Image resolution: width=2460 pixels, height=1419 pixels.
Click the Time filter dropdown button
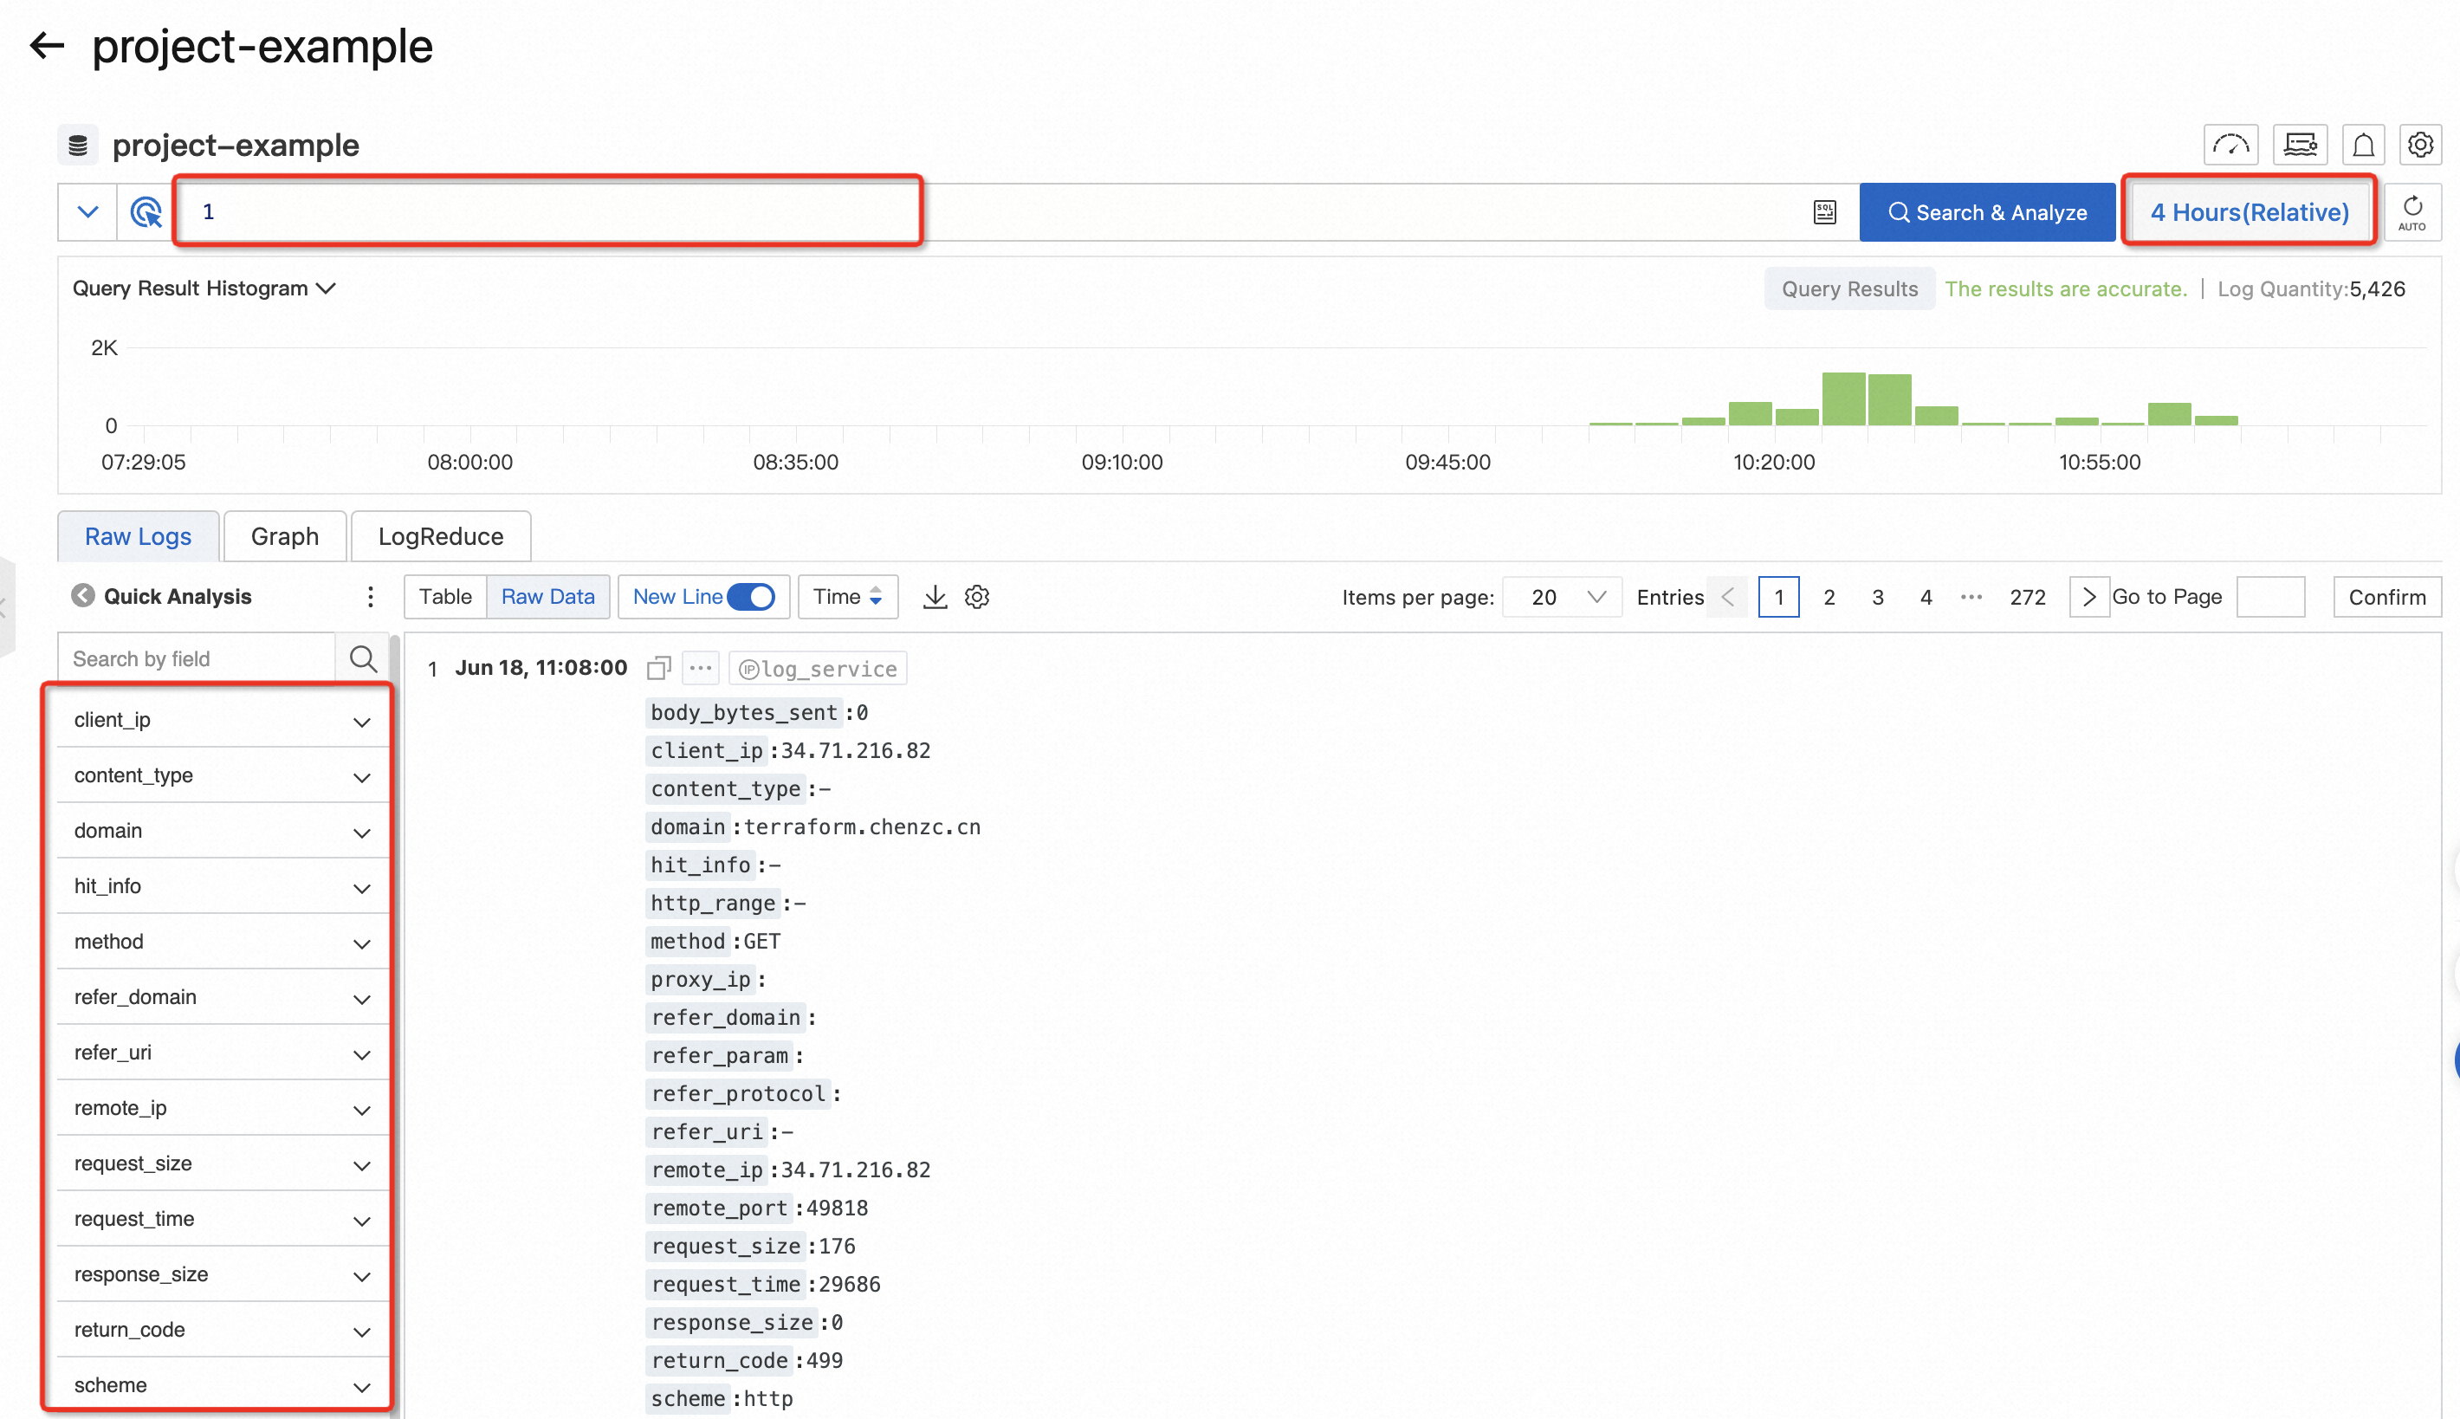(x=845, y=596)
